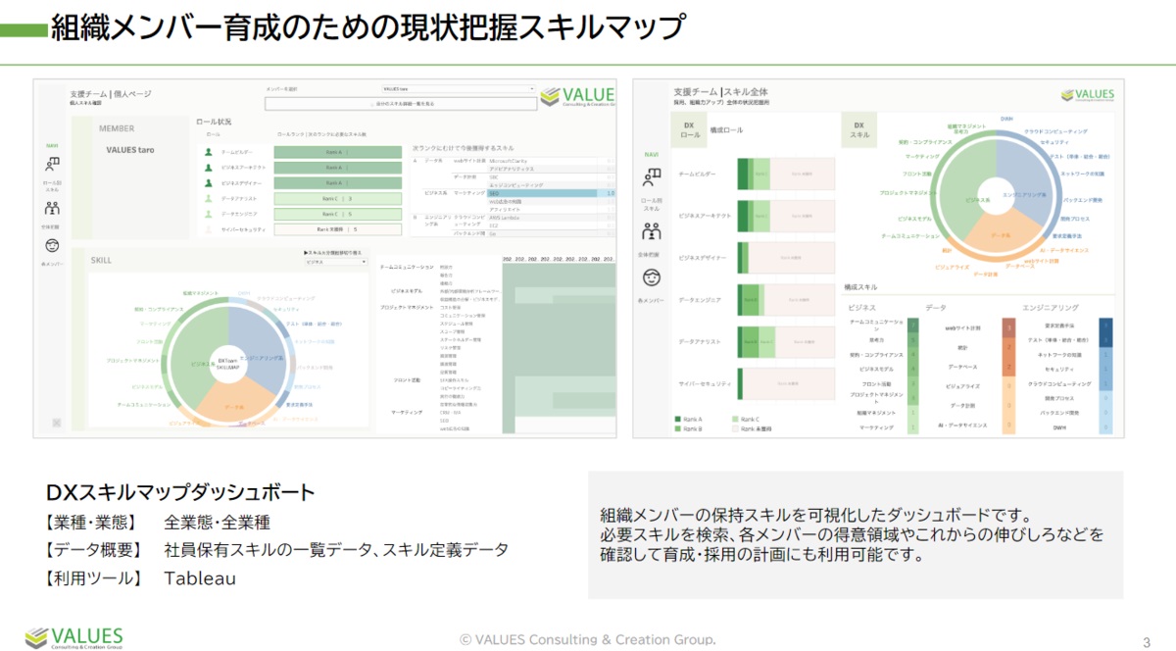Click person icon beside データアナリスト role row

(x=208, y=198)
